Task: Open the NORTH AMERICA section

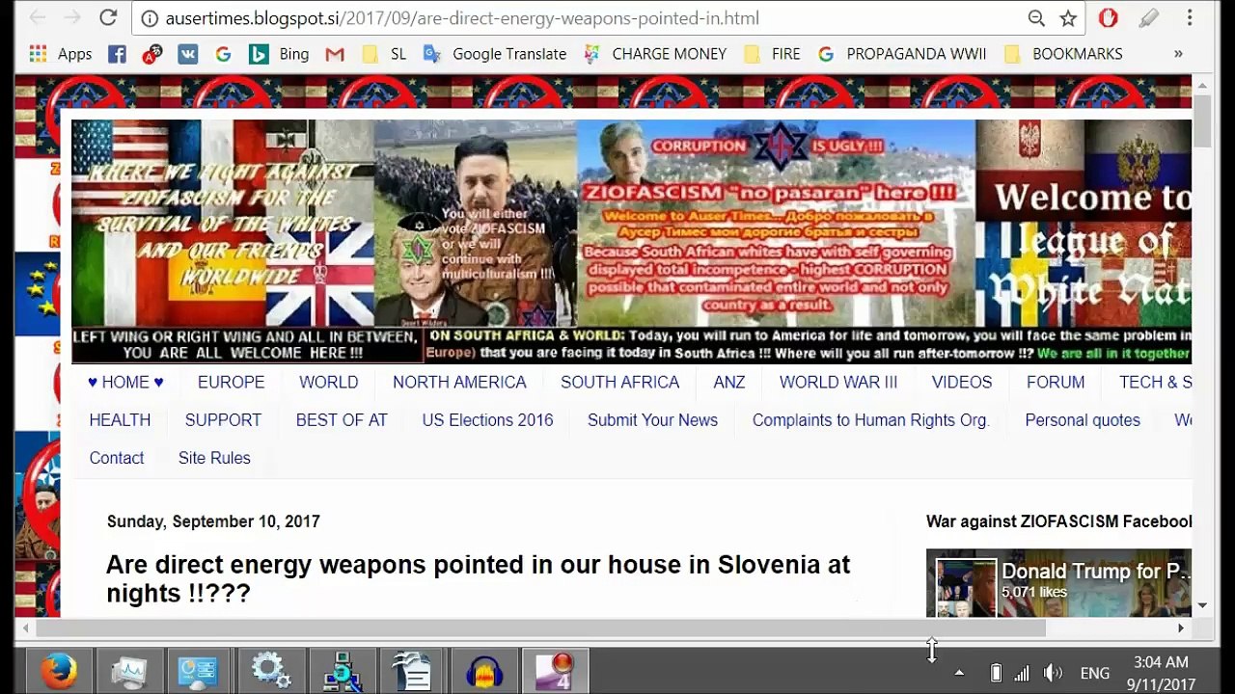Action: click(x=459, y=383)
